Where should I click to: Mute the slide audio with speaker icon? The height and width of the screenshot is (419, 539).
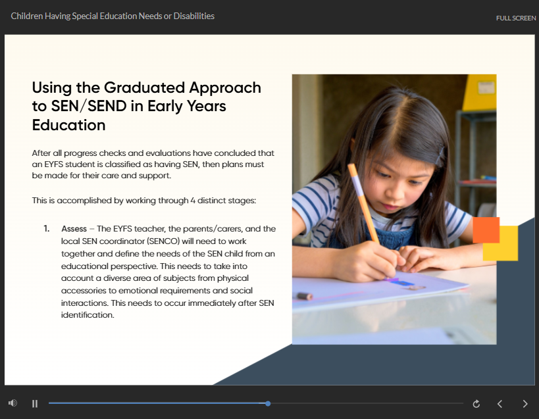coord(13,403)
